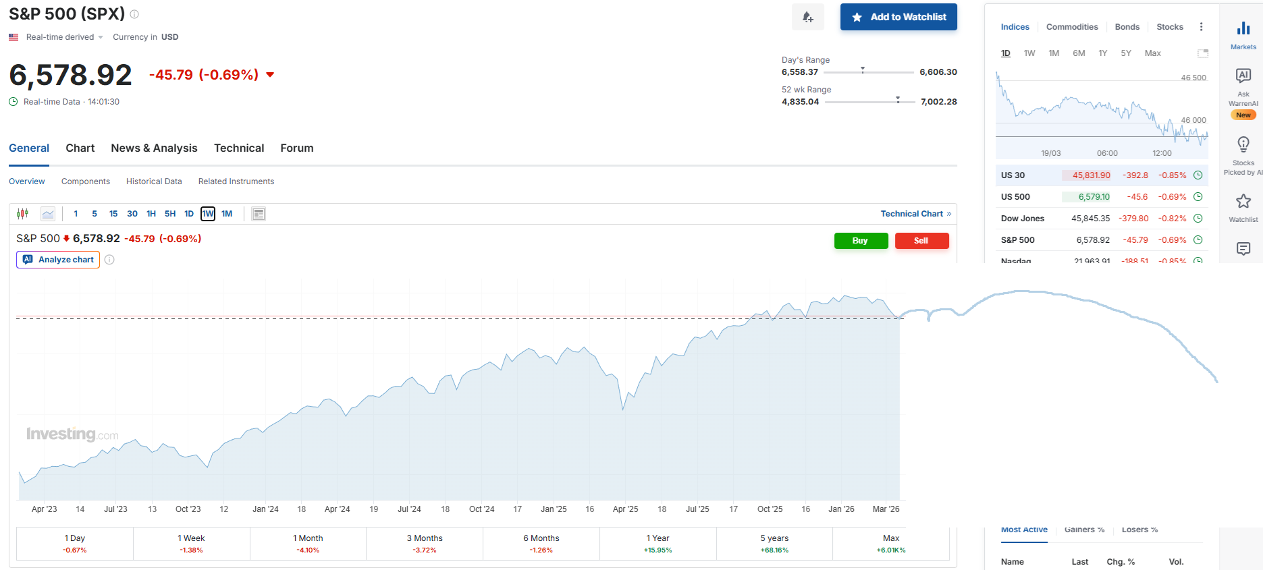This screenshot has height=570, width=1263.
Task: Open the Markets sidebar icon
Action: coord(1243,35)
